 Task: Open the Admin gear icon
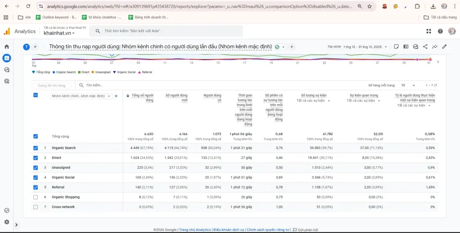click(6, 222)
